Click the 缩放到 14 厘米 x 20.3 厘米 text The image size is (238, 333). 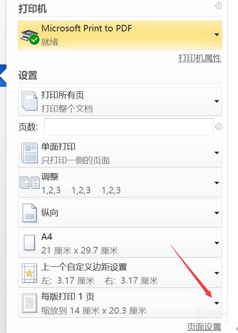click(x=93, y=311)
